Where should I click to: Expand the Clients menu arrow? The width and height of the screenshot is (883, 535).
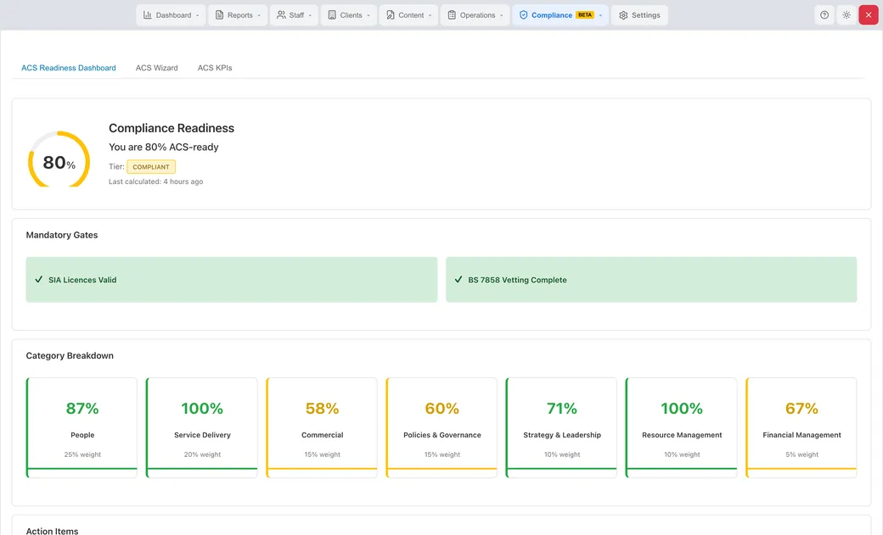[368, 16]
